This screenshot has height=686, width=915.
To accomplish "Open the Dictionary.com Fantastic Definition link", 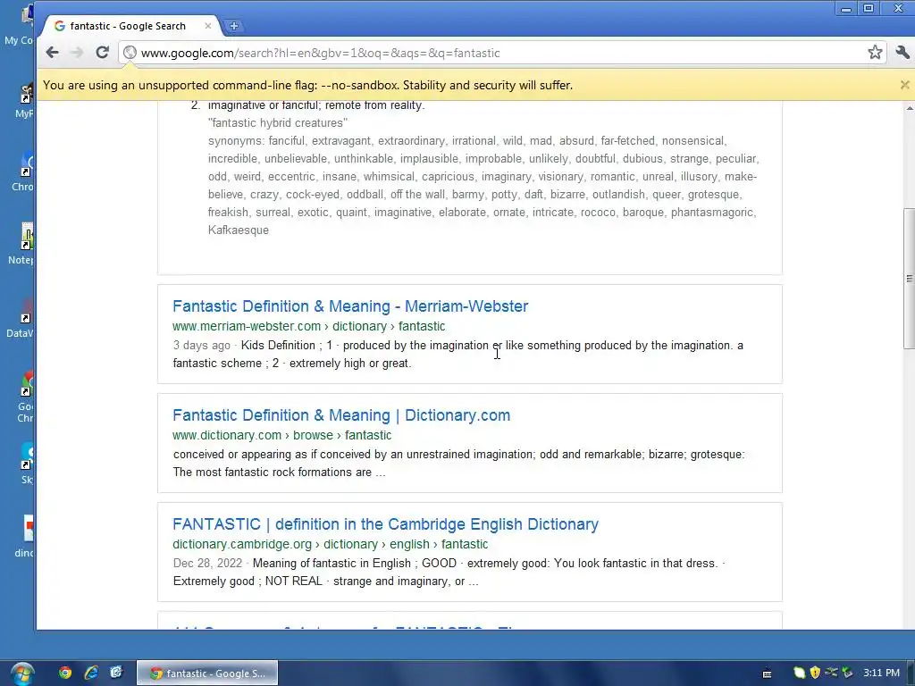I will point(341,415).
